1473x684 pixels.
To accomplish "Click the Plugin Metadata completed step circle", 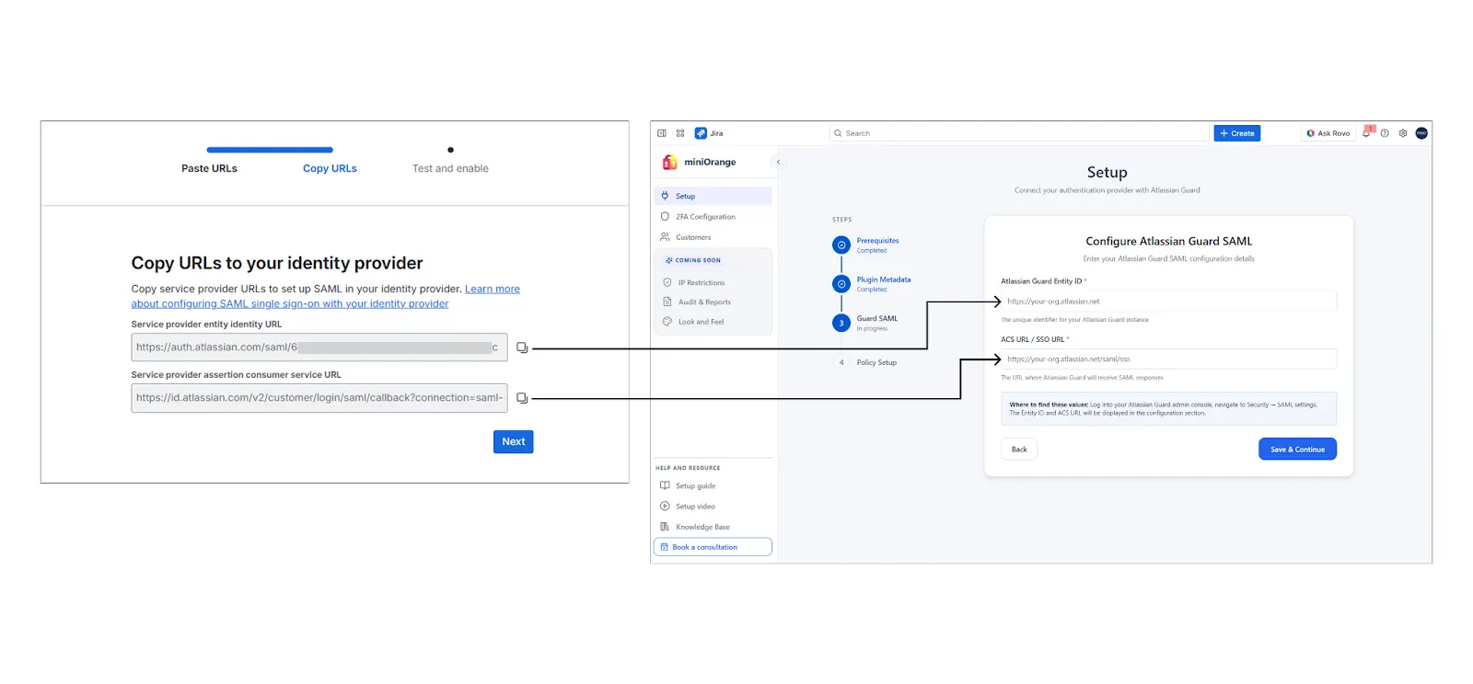I will click(x=841, y=284).
